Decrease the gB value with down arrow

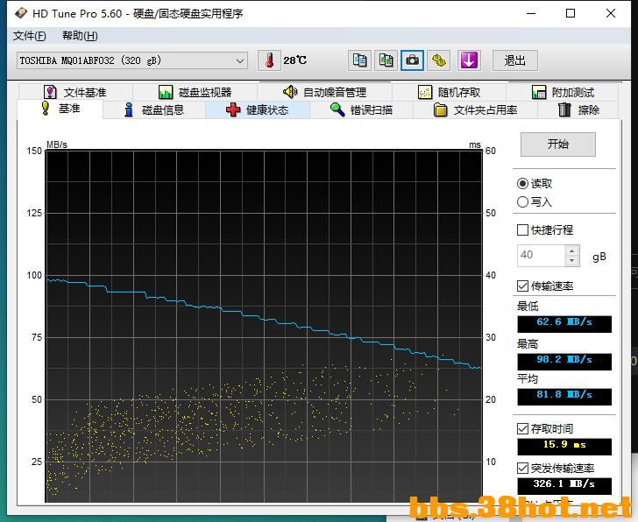(x=571, y=261)
